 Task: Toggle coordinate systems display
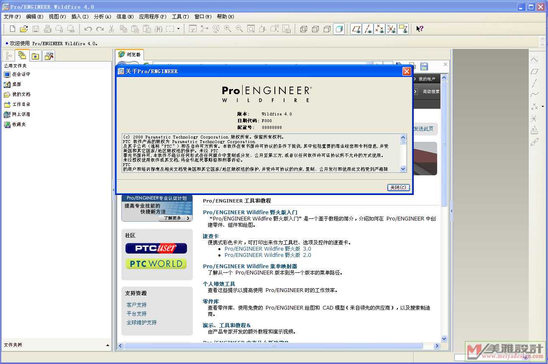[x=391, y=29]
